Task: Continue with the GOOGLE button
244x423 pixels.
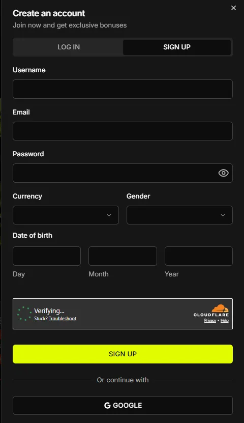Action: point(123,405)
